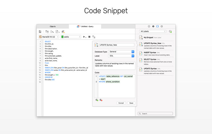Open the Label DDL dropdown

[121, 56]
